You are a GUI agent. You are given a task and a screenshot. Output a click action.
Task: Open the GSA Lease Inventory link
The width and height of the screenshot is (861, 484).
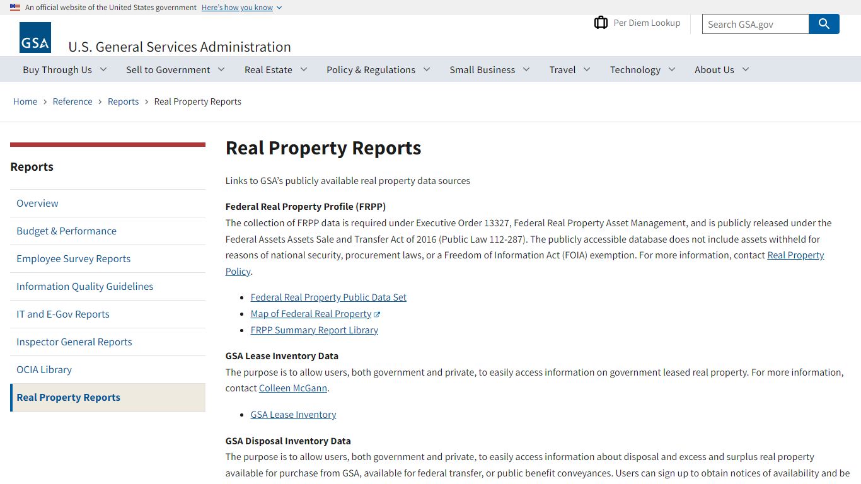pos(293,415)
